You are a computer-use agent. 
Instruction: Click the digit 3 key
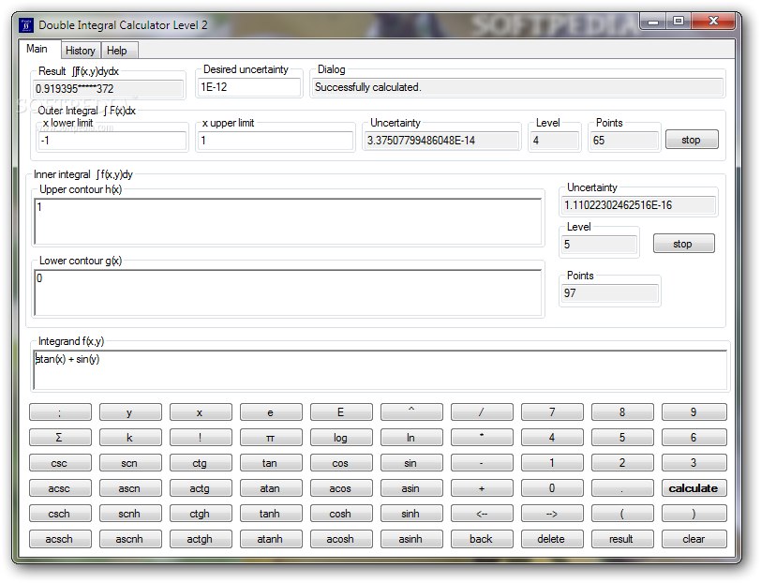694,463
